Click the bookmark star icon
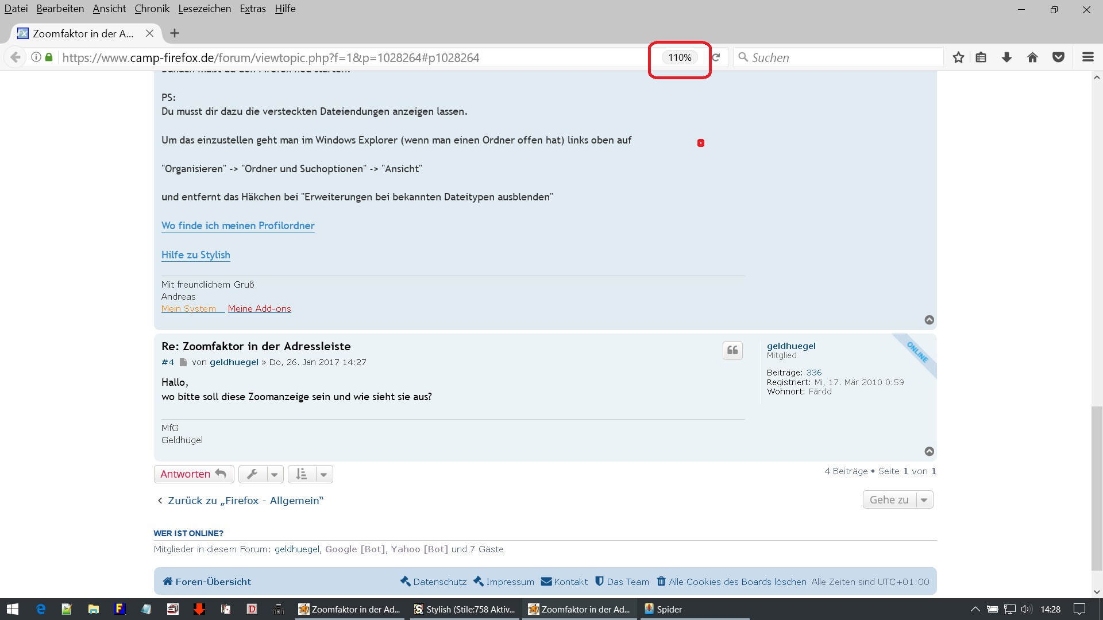The height and width of the screenshot is (620, 1103). 958,57
